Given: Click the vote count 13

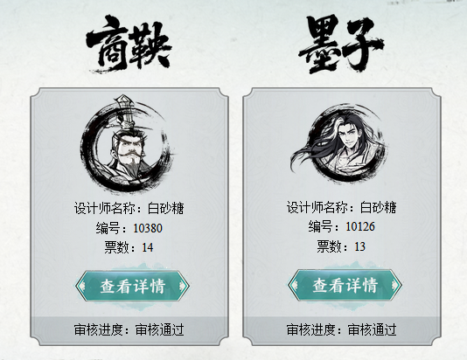Looking at the screenshot, I should [359, 246].
